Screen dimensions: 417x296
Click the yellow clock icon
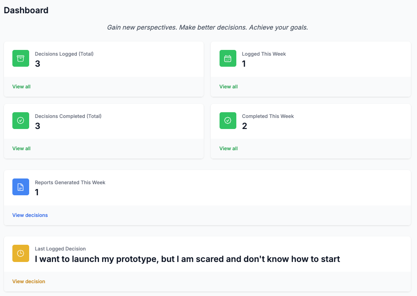(x=20, y=253)
